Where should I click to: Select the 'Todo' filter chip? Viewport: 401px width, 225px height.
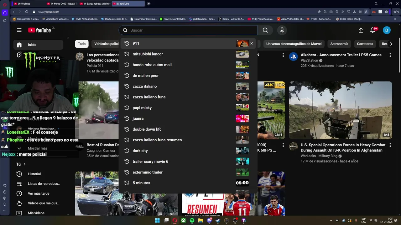click(82, 44)
